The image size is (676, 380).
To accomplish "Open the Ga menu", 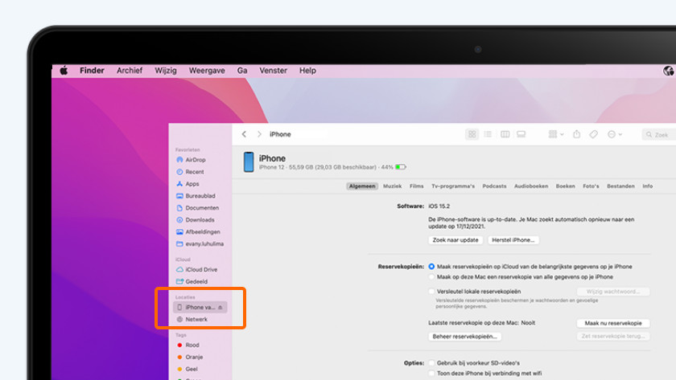I will pyautogui.click(x=242, y=71).
